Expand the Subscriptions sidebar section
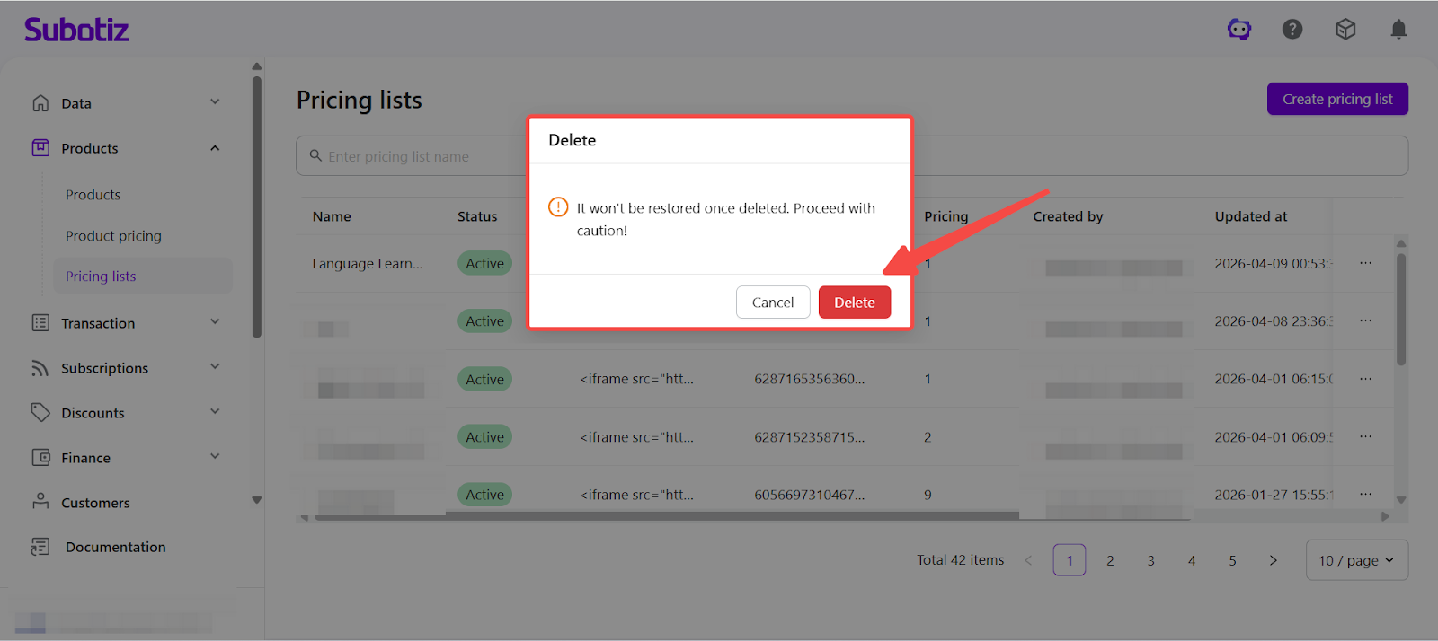Viewport: 1438px width, 641px height. (215, 367)
